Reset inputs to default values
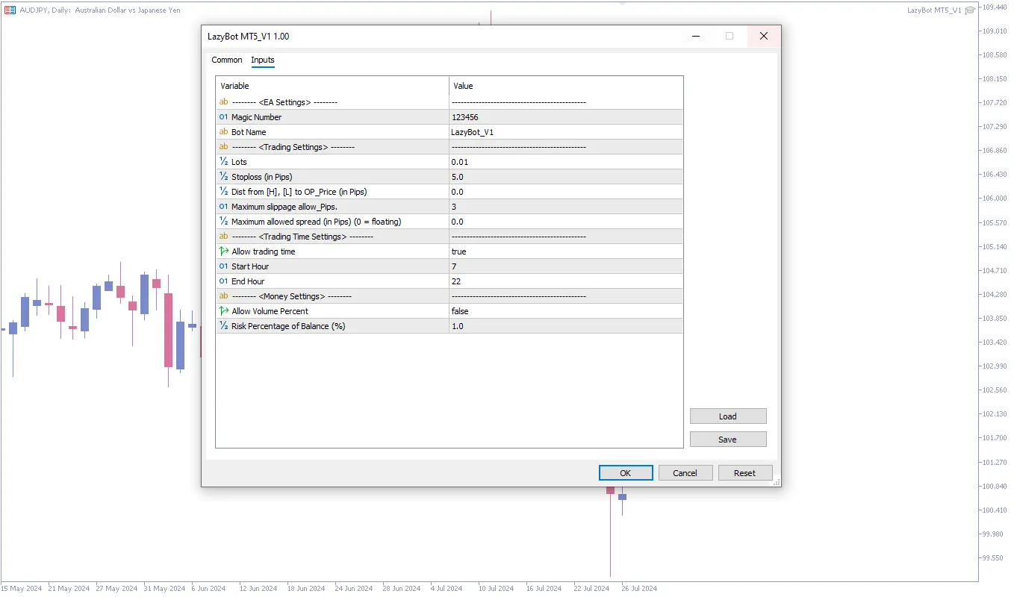The width and height of the screenshot is (1014, 597). point(745,473)
